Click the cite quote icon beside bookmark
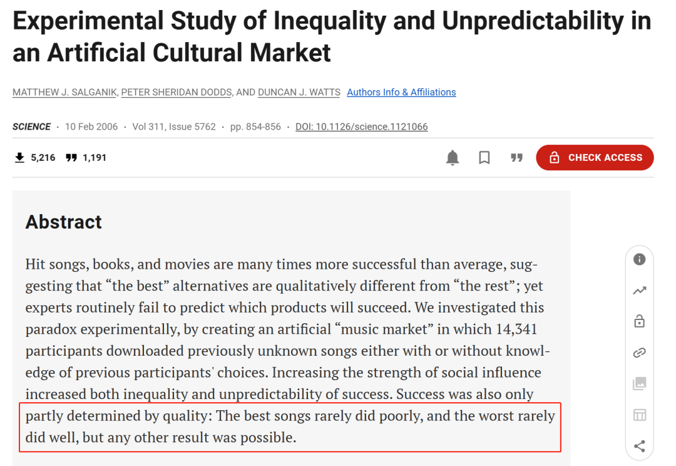 (516, 157)
